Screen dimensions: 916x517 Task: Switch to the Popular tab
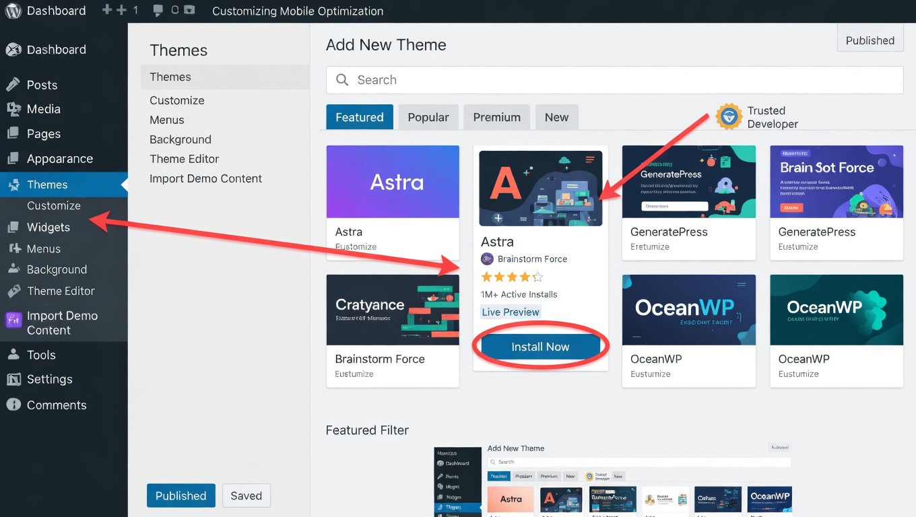tap(428, 117)
